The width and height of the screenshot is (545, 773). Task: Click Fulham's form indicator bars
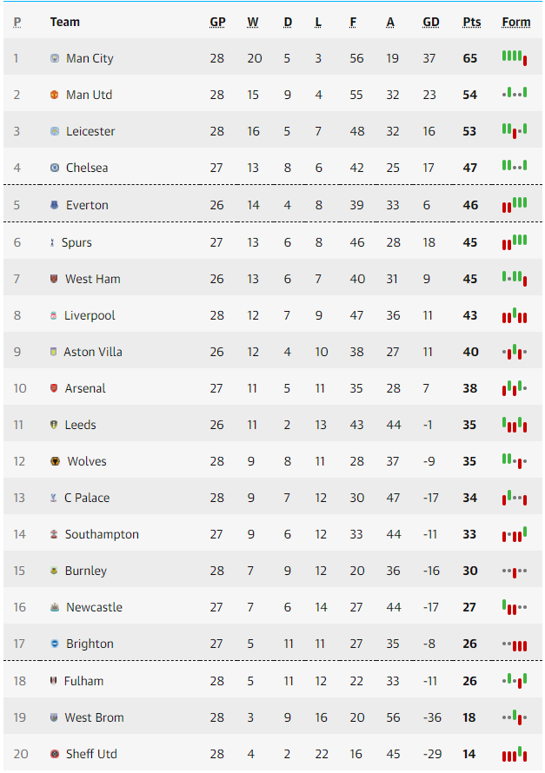pos(515,681)
